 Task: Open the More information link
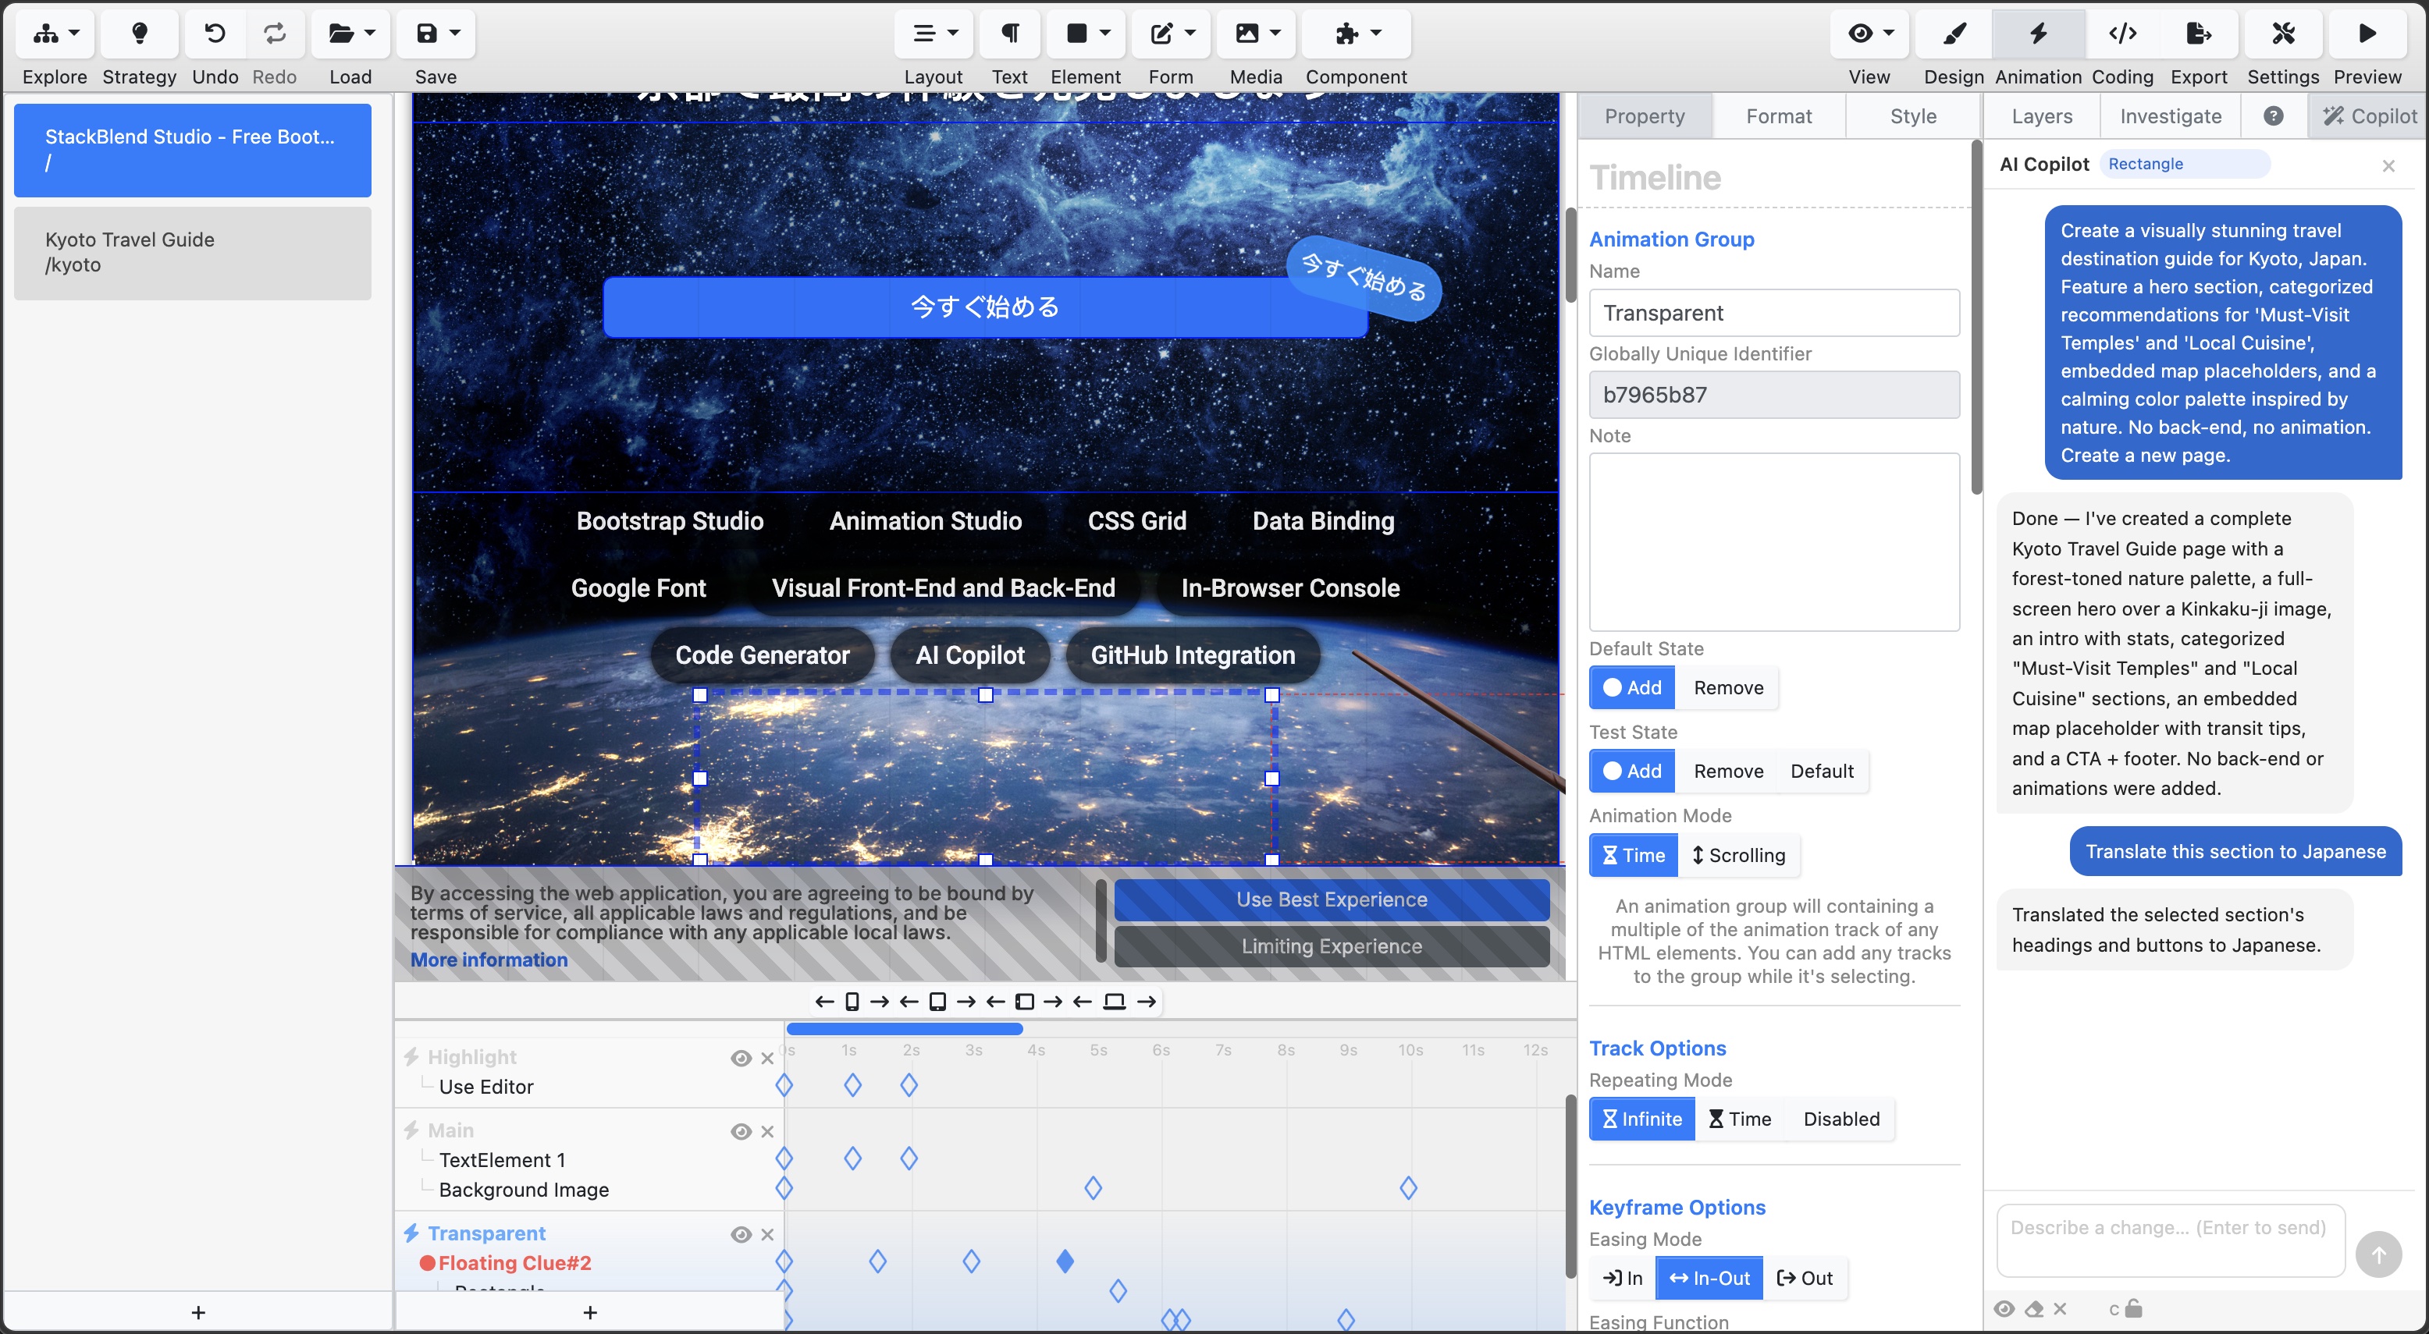(x=489, y=960)
